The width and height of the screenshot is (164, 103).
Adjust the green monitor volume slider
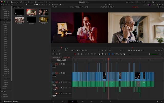[x=154, y=54]
